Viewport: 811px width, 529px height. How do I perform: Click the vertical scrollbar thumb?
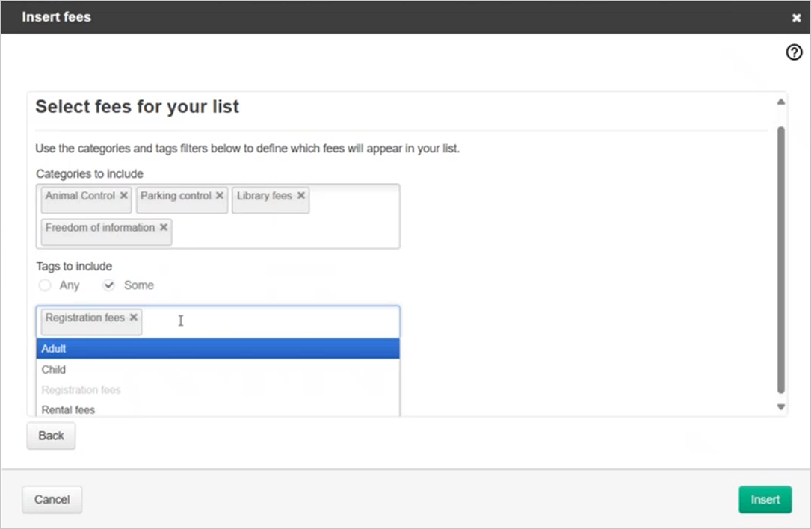point(780,258)
